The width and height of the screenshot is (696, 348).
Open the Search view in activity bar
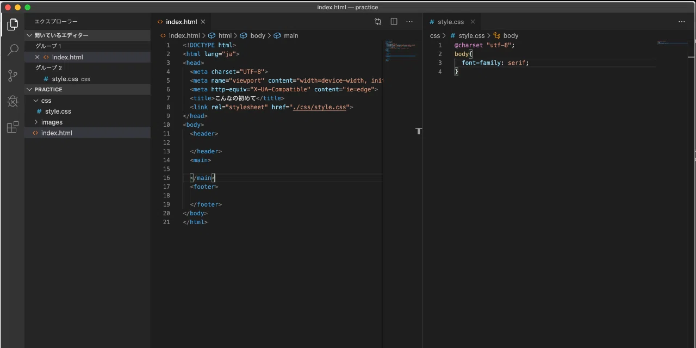point(12,50)
